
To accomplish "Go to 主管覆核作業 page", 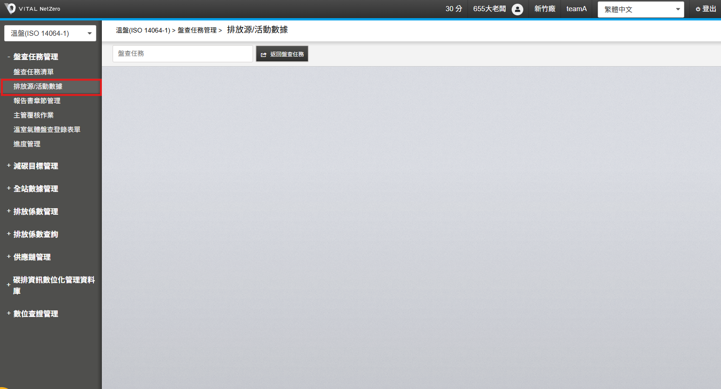I will [x=33, y=115].
